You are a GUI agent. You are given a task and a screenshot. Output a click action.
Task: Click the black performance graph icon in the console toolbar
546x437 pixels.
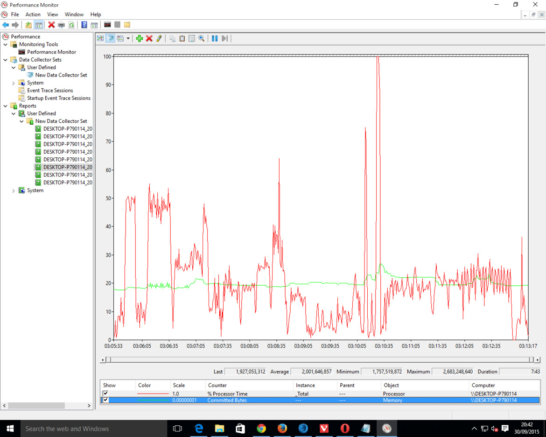point(107,25)
